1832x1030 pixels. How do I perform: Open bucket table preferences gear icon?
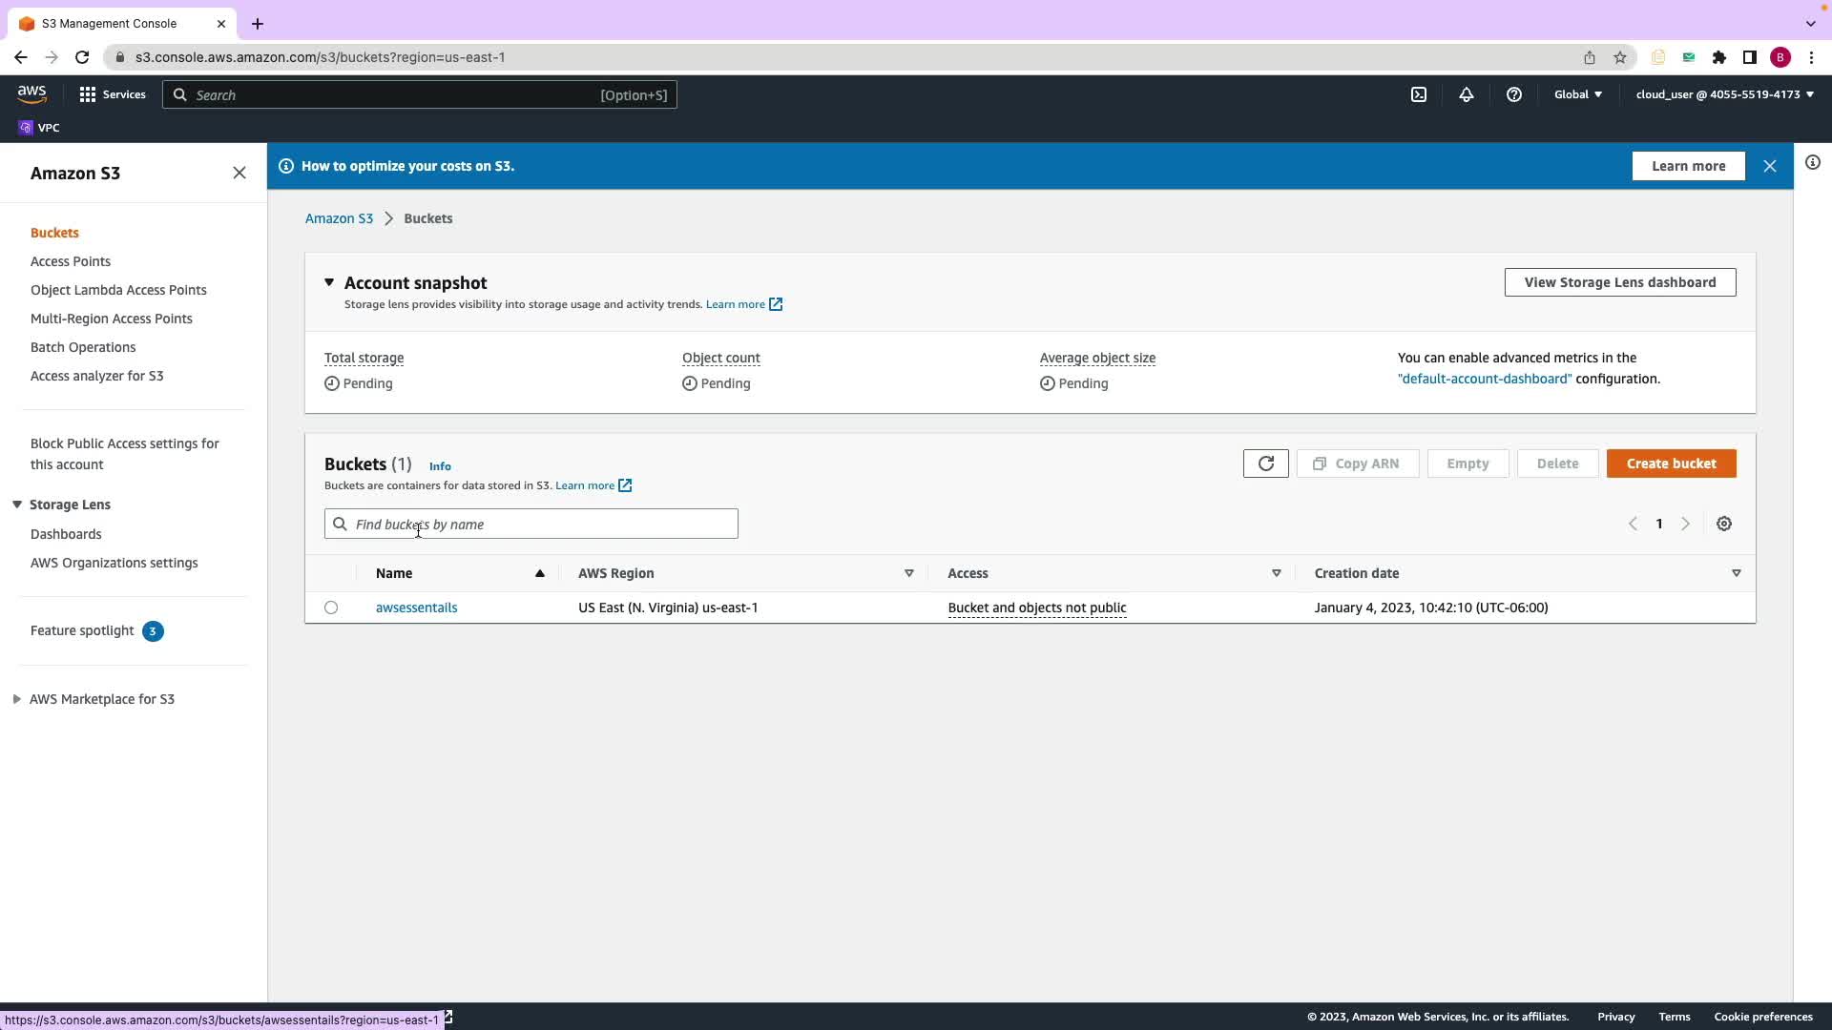click(1724, 524)
